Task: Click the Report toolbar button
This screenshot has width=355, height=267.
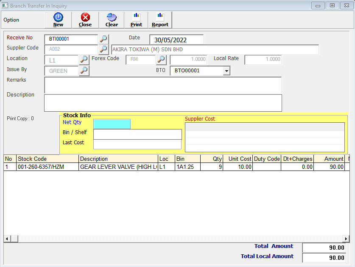Action: (x=160, y=20)
